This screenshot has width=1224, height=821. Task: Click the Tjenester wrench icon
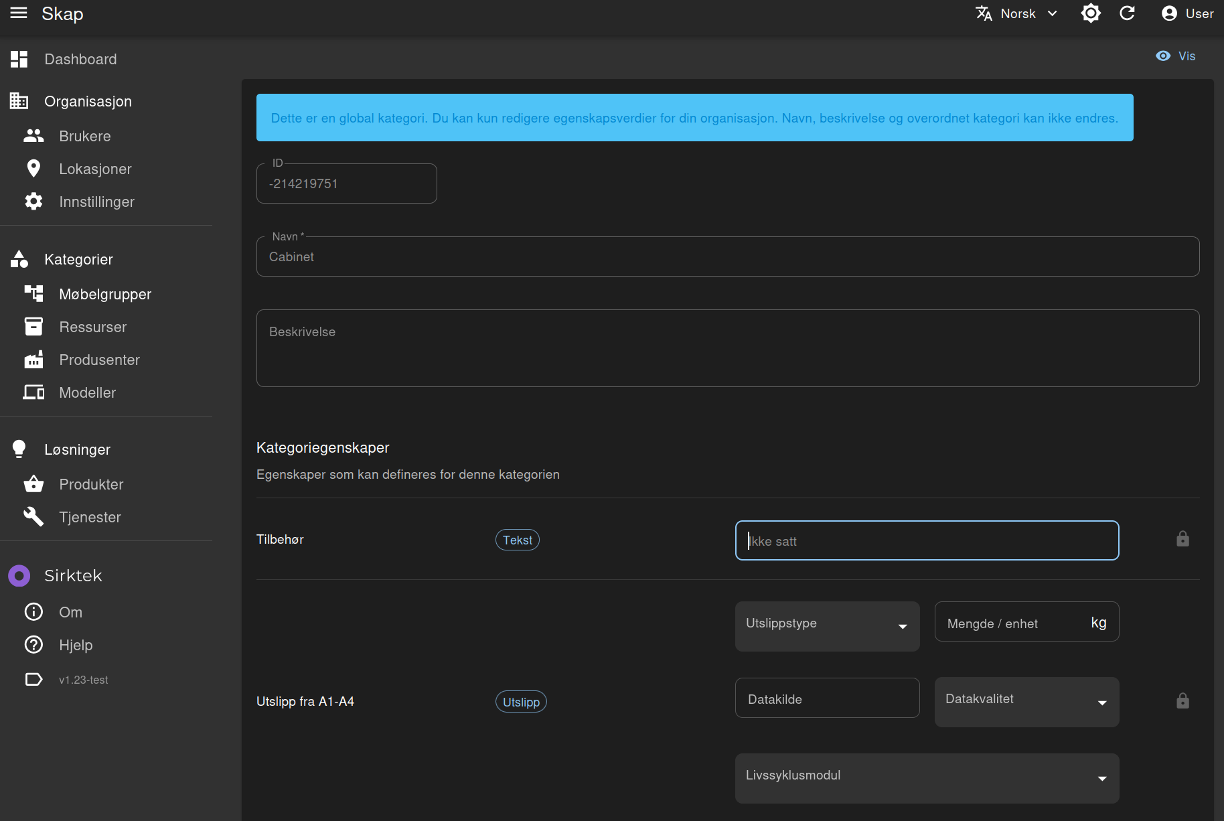33,517
